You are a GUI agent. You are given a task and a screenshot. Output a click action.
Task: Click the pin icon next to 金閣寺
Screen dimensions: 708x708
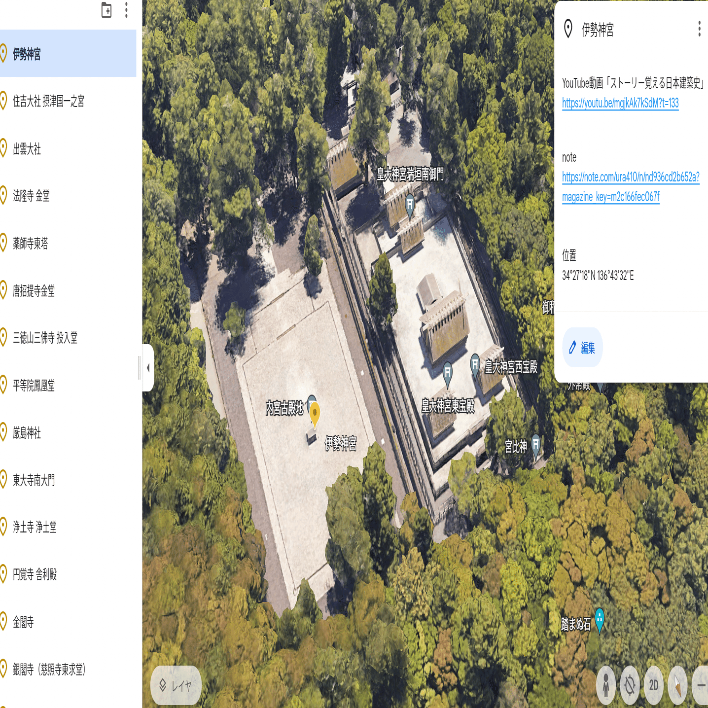2,622
